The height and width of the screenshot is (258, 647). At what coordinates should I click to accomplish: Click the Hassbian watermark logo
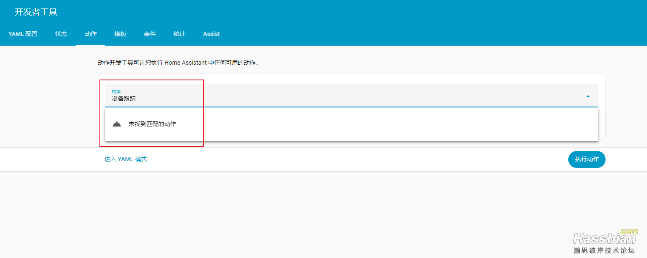point(604,239)
